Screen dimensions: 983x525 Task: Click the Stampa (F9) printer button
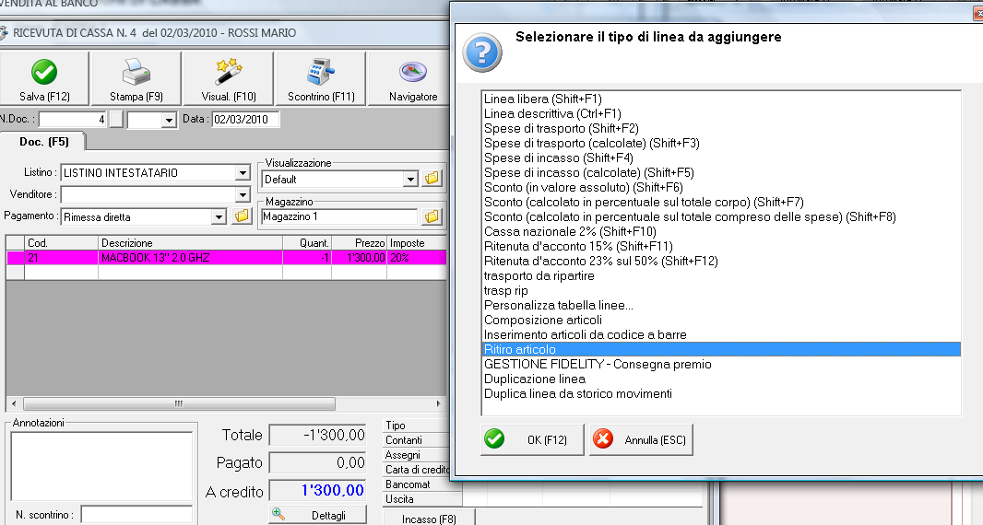[x=136, y=79]
